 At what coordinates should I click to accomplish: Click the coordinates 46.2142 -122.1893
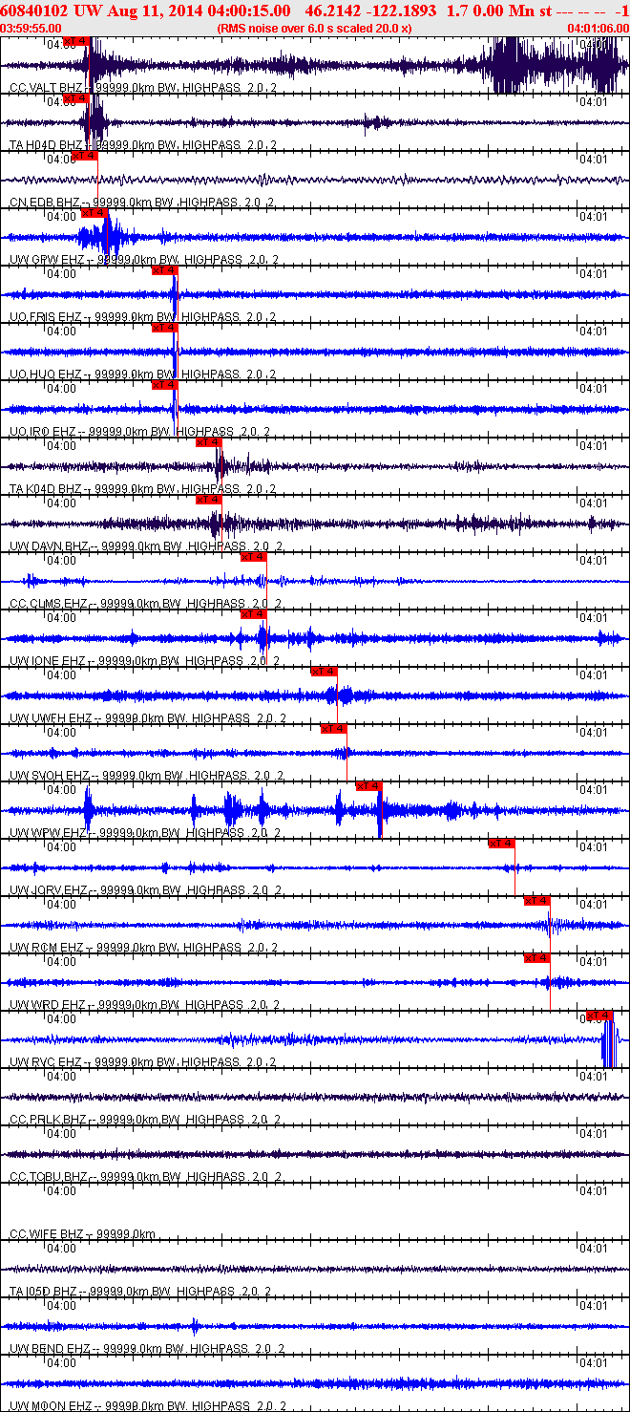click(x=371, y=11)
